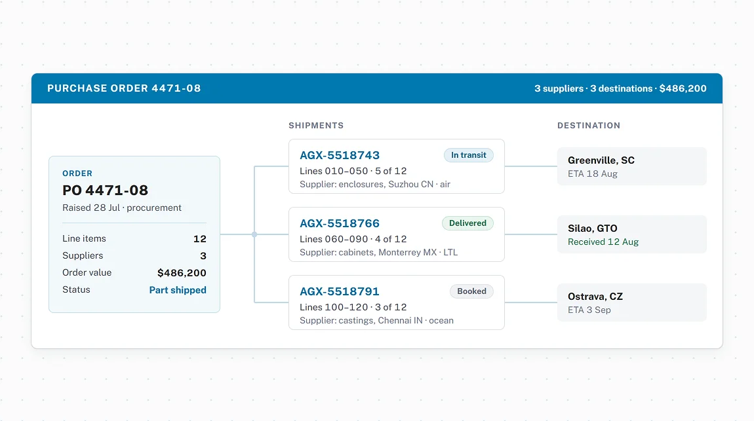
Task: Click the Delivered status badge
Action: 467,223
